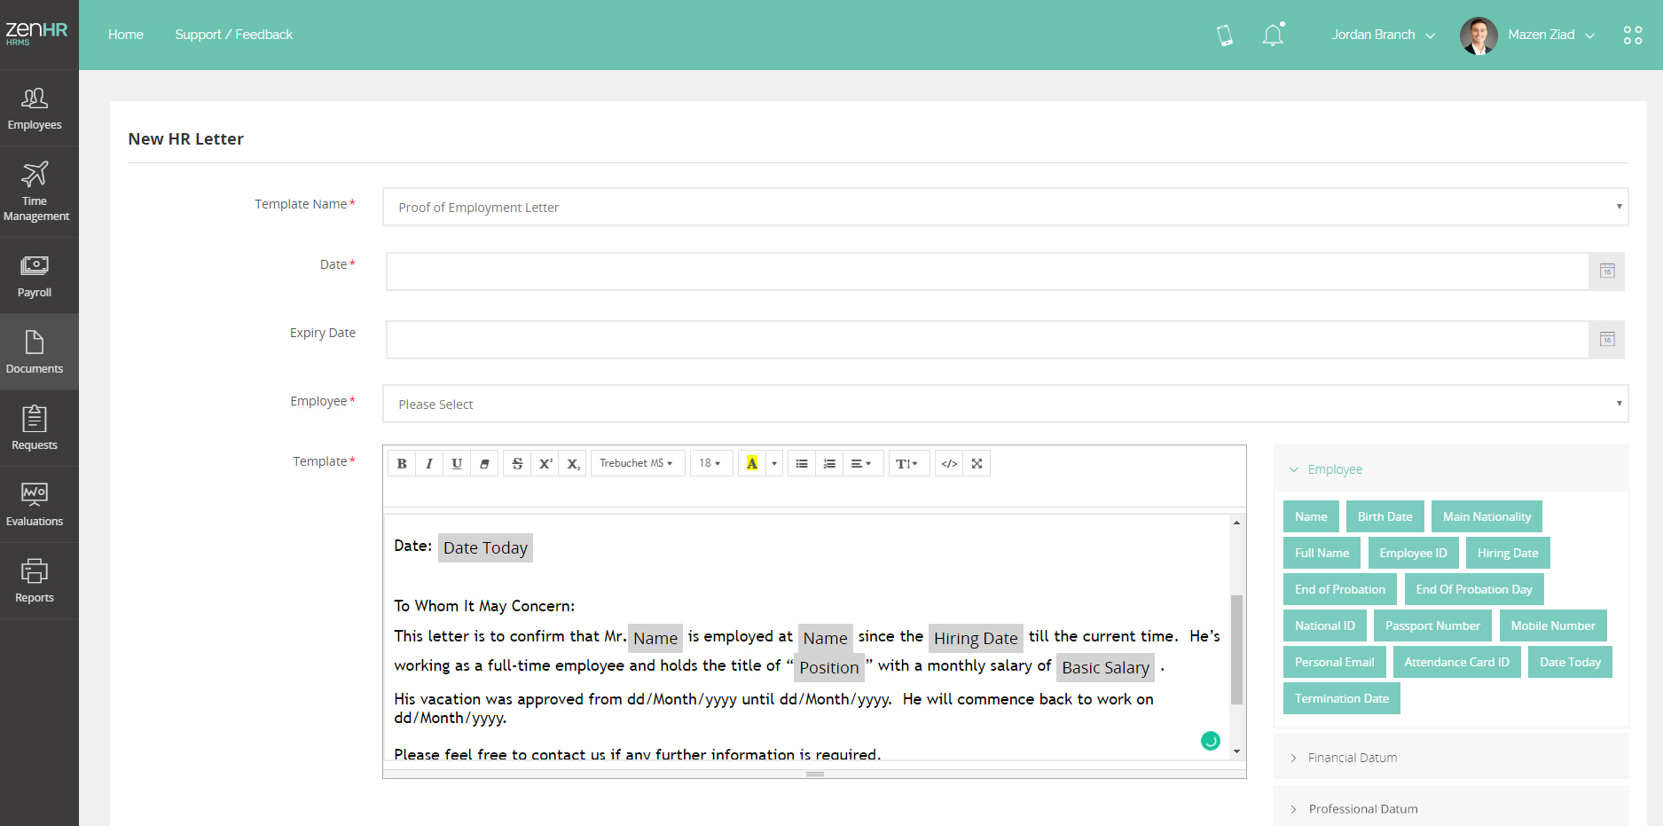
Task: Insert the Hiring Date field button
Action: [x=1508, y=553]
